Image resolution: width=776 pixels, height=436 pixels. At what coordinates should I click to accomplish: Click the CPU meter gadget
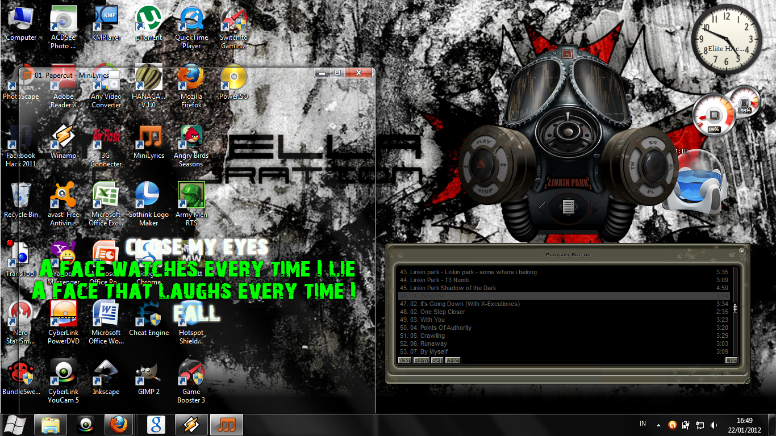714,114
